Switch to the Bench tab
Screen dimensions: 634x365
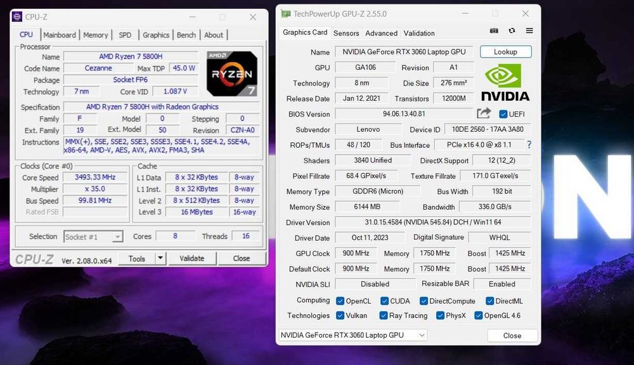[x=186, y=35]
